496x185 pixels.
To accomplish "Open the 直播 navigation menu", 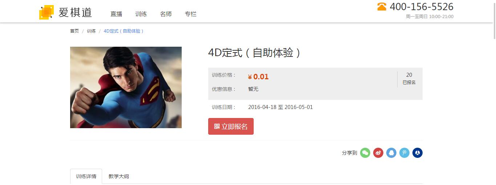I will click(x=116, y=14).
